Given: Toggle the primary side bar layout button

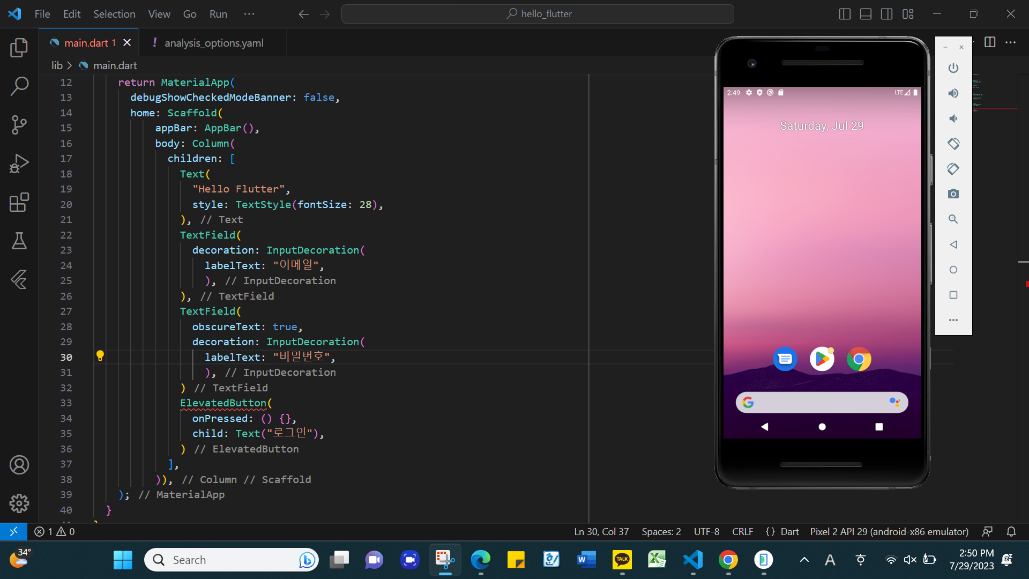Looking at the screenshot, I should (845, 14).
